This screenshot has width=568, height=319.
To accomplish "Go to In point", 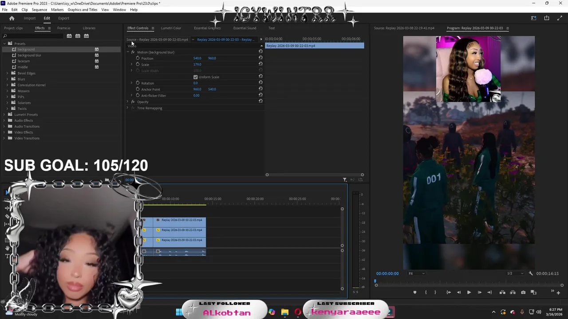I will 449,292.
